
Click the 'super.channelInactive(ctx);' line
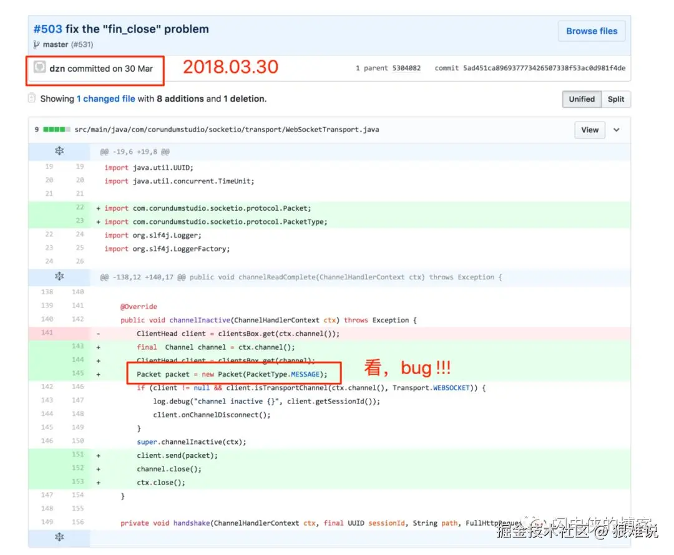[x=192, y=442]
